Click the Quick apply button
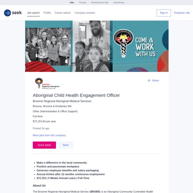This screenshot has width=193, height=193. pos(44,145)
